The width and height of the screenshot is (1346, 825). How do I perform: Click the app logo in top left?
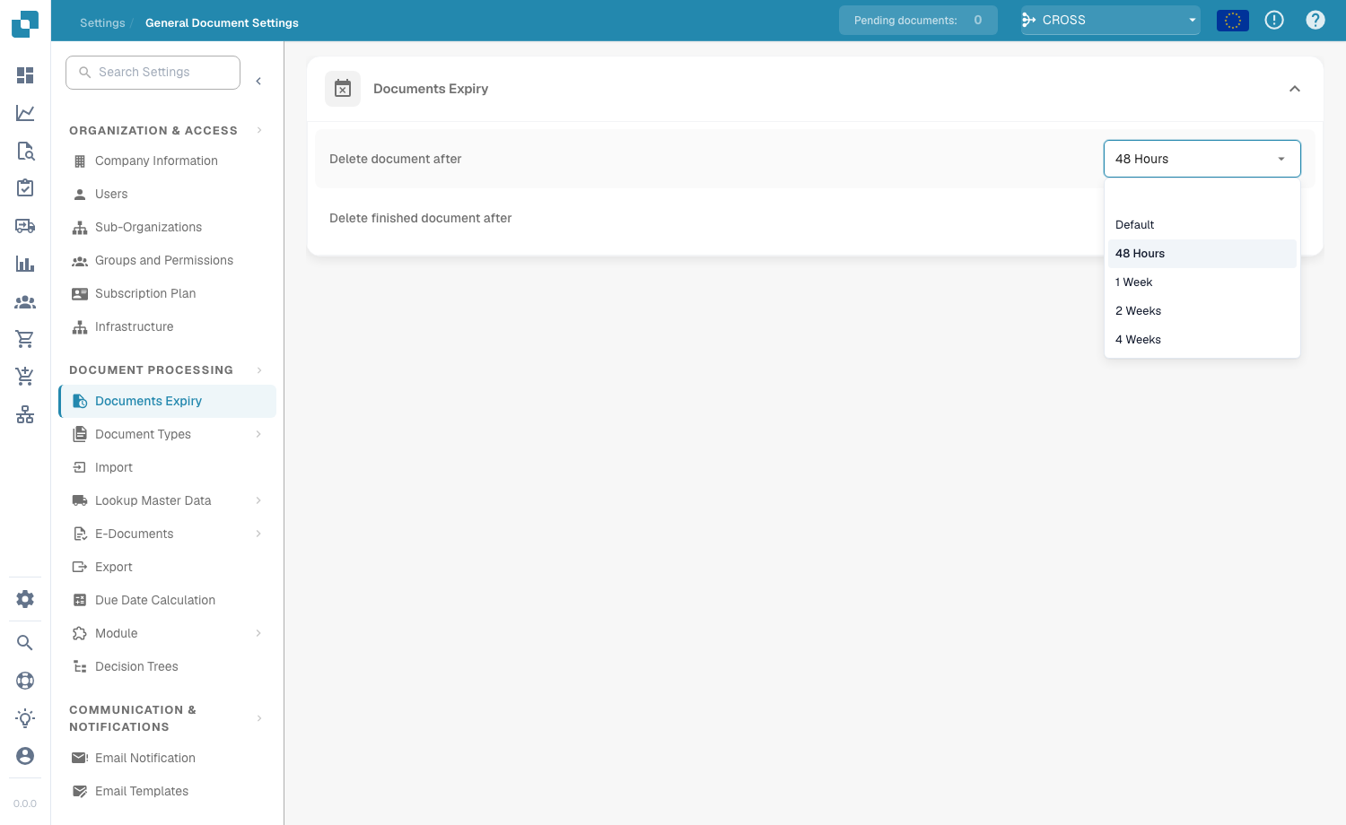point(25,23)
